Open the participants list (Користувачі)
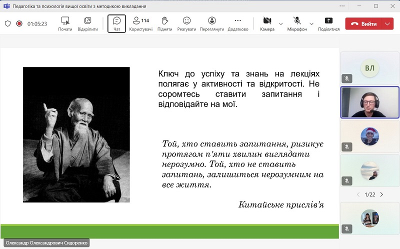 [140, 23]
